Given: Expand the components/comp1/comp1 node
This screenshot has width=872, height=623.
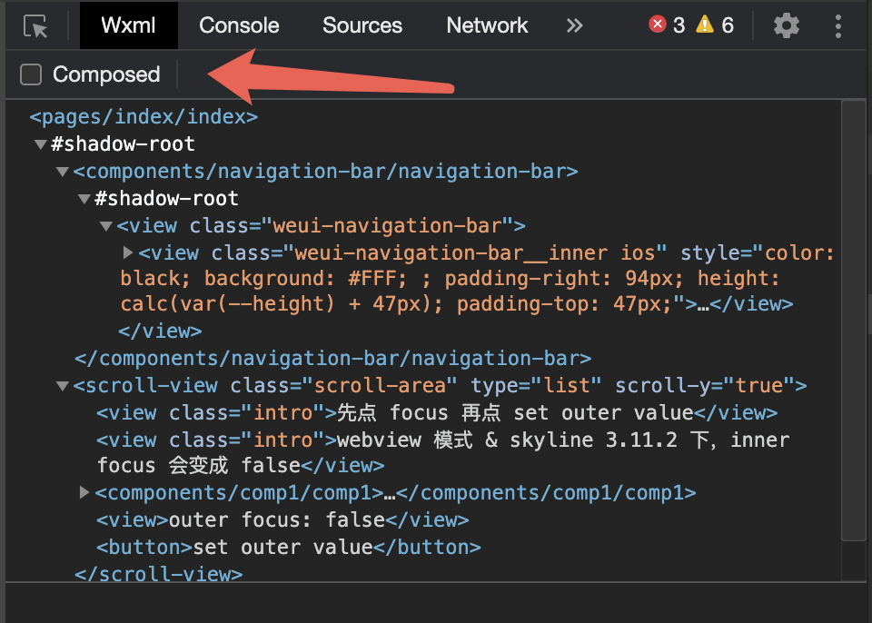Looking at the screenshot, I should click(84, 492).
